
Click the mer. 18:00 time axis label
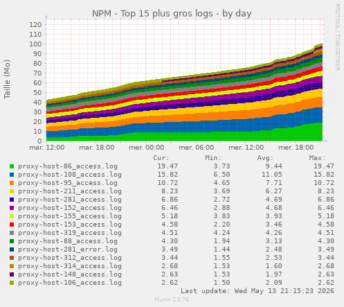pos(296,148)
